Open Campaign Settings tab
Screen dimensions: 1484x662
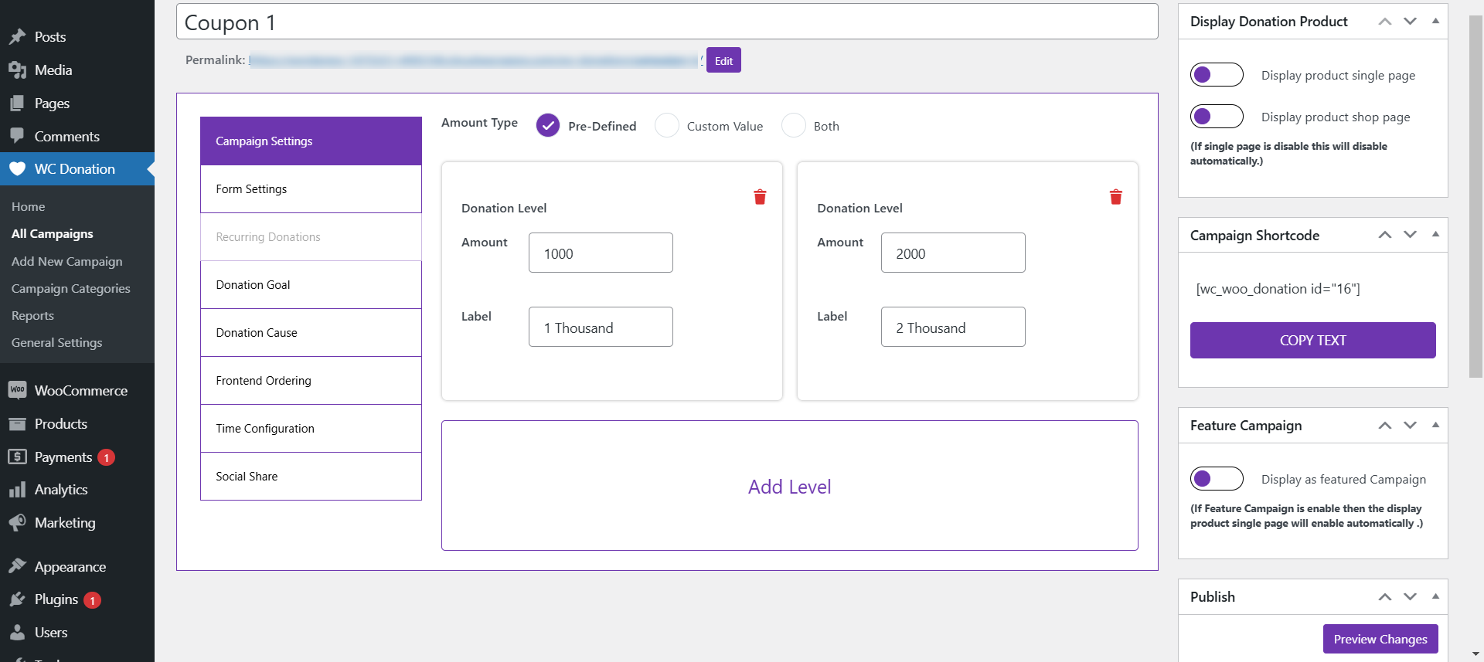[x=311, y=141]
